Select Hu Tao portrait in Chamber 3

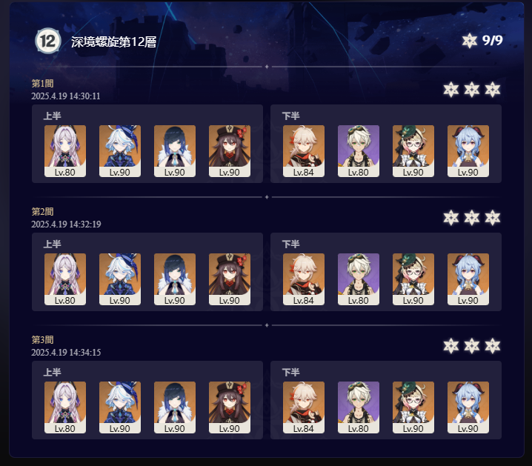230,407
